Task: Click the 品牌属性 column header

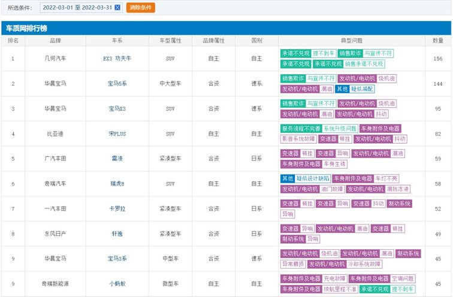Action: tap(213, 40)
